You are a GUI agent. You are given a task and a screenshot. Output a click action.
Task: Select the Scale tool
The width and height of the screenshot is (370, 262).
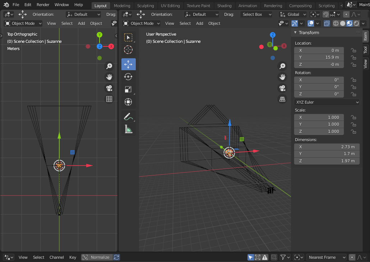click(x=128, y=89)
